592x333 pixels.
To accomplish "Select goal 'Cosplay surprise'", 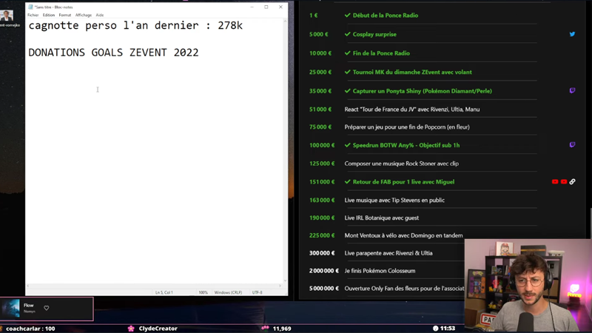I will [374, 34].
